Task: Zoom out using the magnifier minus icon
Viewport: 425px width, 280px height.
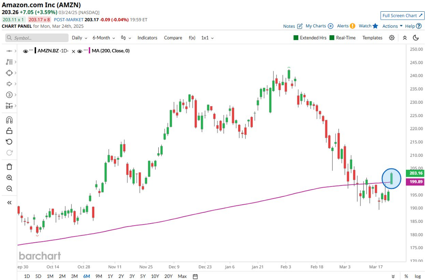Action: pyautogui.click(x=9, y=189)
